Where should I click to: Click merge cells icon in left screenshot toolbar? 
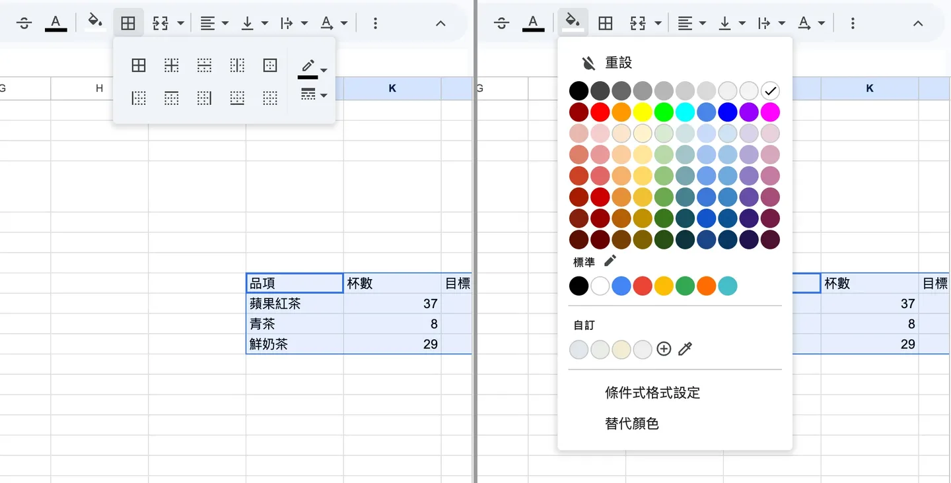click(160, 24)
